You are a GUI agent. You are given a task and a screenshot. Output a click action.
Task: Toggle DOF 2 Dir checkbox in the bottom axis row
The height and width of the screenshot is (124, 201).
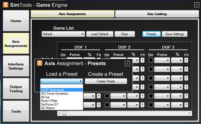[x=107, y=105]
